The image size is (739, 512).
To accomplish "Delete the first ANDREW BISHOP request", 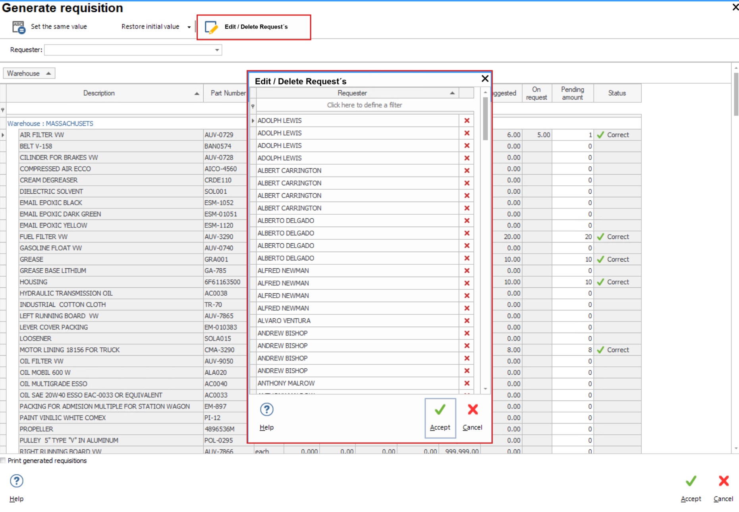I will [467, 333].
